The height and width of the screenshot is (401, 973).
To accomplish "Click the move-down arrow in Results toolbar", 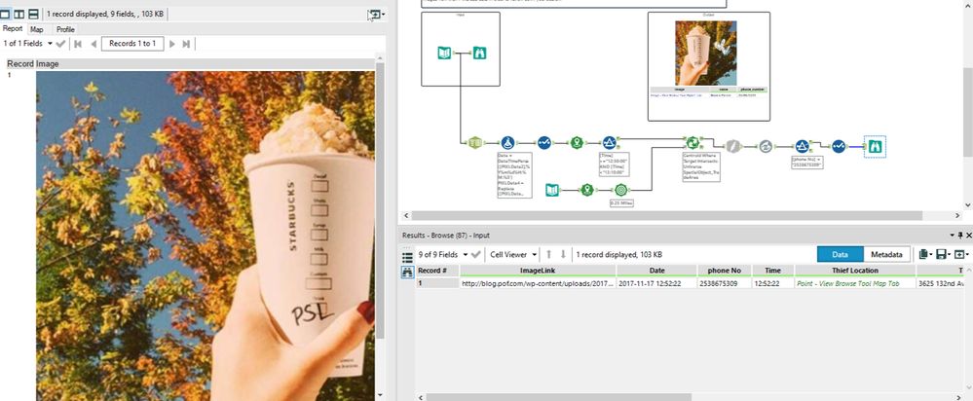I will (564, 255).
